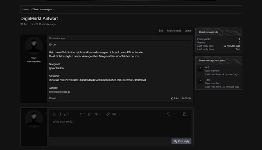Click the cnchat@xmpp.jp Jabber address

pos(59,92)
